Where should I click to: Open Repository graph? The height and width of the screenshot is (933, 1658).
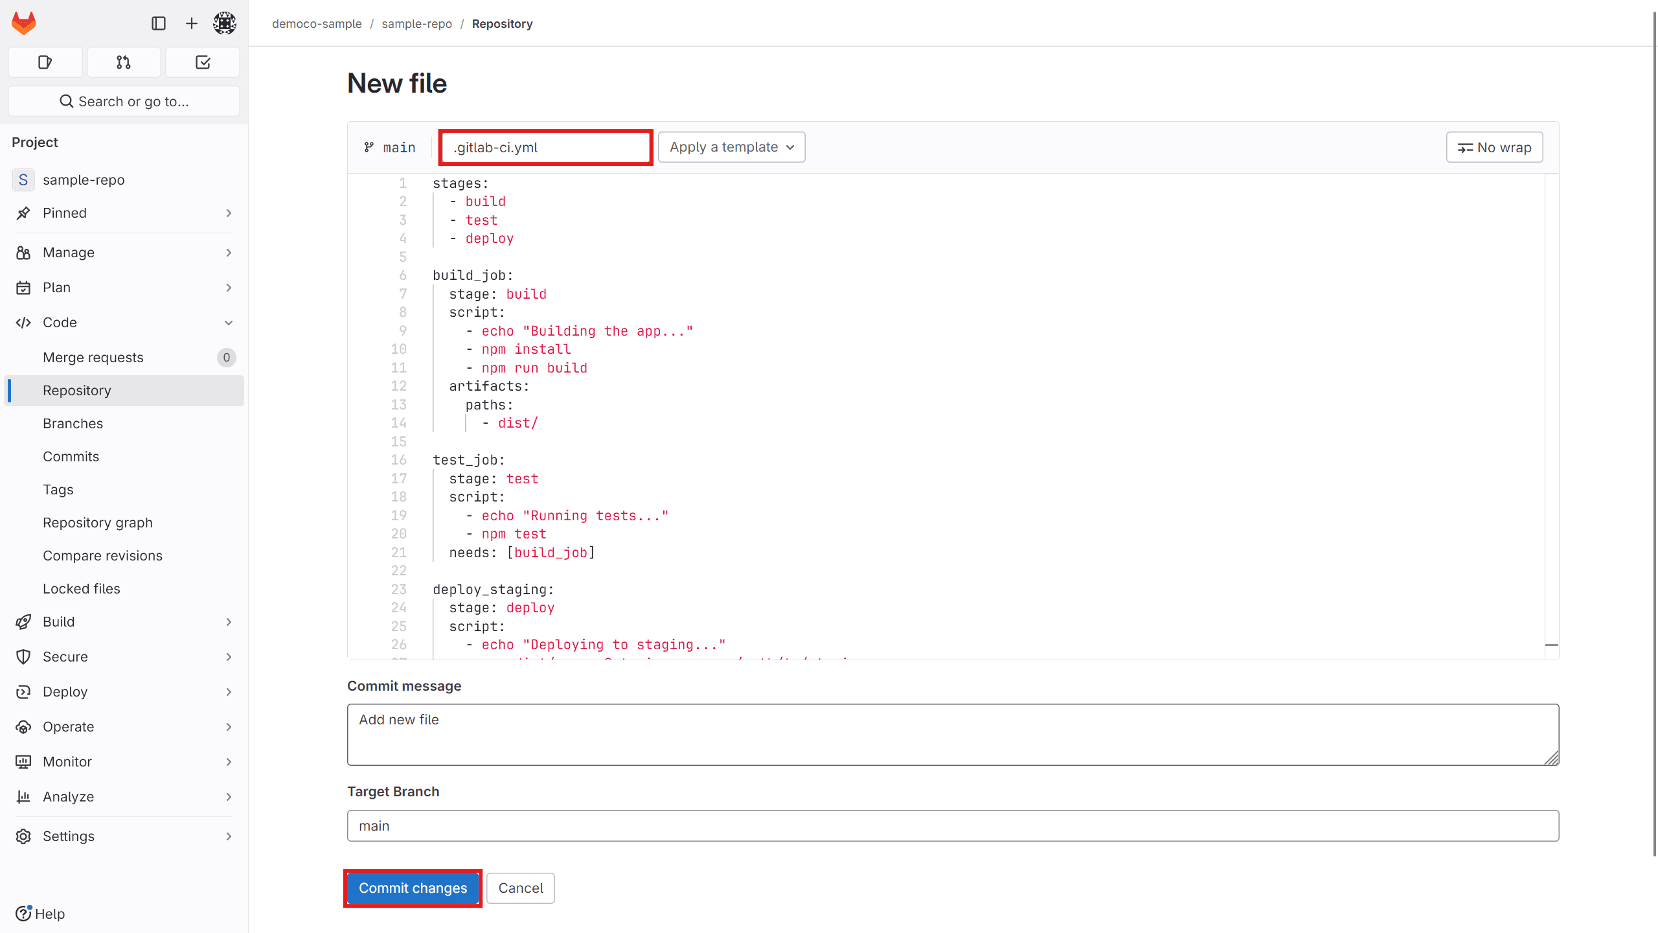click(x=124, y=522)
